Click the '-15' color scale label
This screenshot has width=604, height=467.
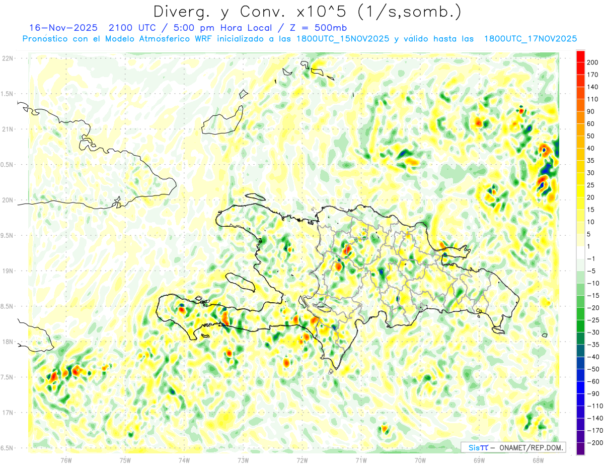(x=592, y=295)
